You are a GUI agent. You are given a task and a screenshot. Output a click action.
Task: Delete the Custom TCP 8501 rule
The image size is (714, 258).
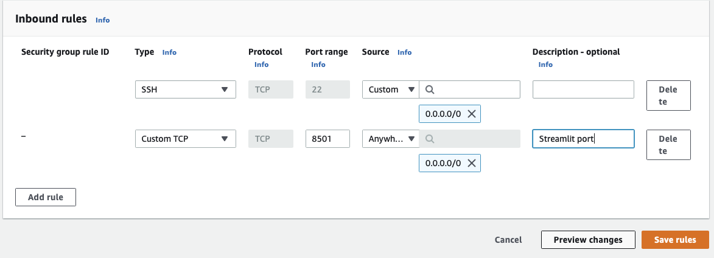tap(668, 145)
